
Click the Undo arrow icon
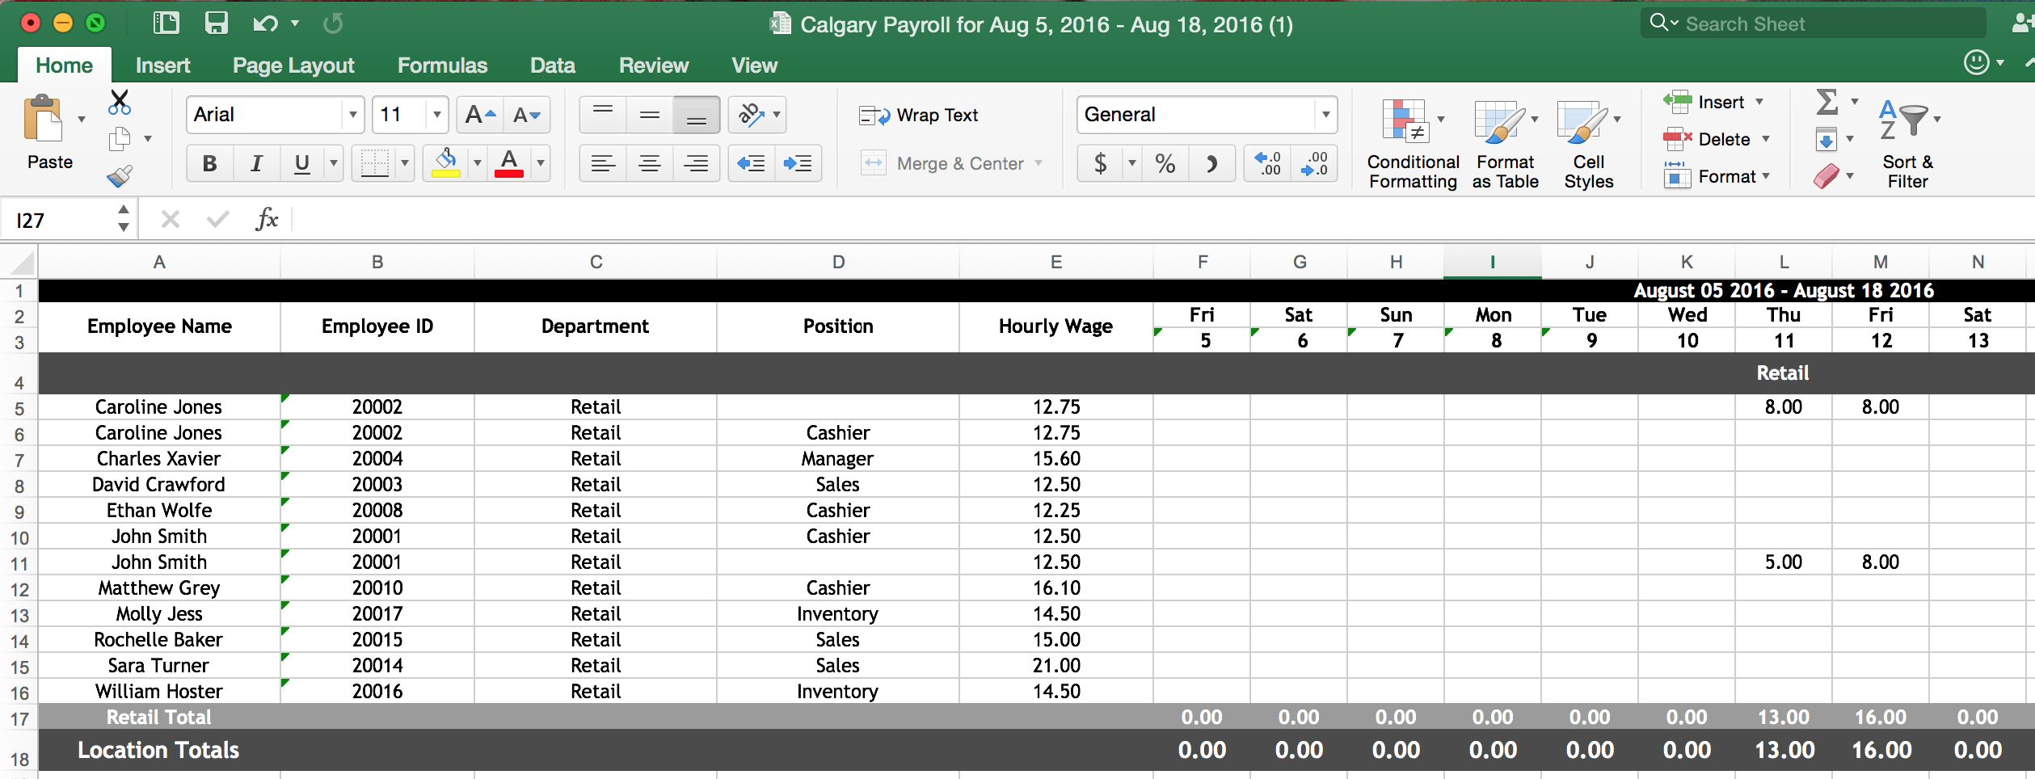pyautogui.click(x=265, y=23)
